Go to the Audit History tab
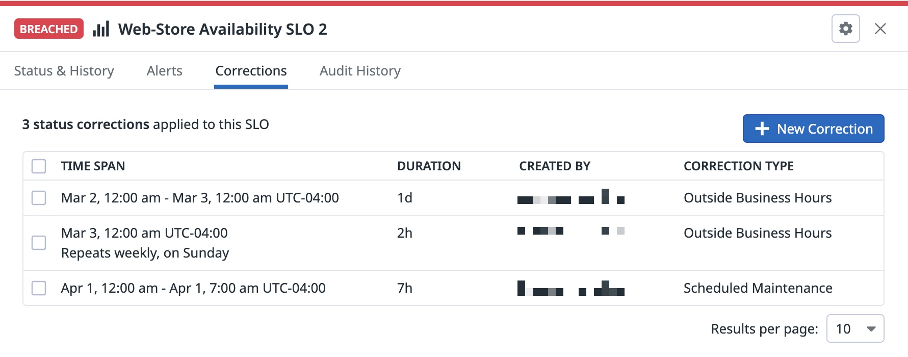This screenshot has width=908, height=357. pos(360,71)
